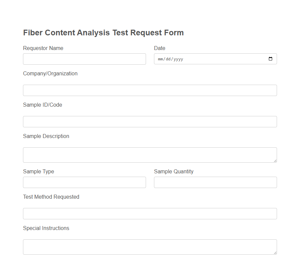Focus the Special Instructions text area
Image resolution: width=300 pixels, height=276 pixels.
[x=150, y=247]
